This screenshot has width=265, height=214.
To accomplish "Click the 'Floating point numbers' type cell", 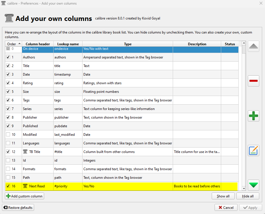I will point(127,92).
